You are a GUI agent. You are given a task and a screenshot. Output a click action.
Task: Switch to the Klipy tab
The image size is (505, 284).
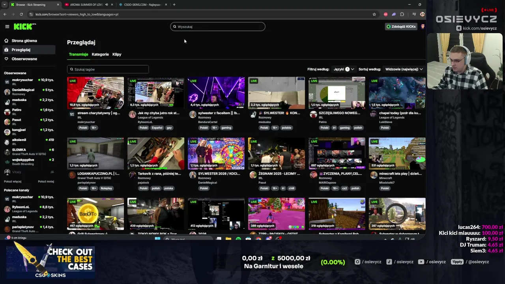tap(117, 54)
